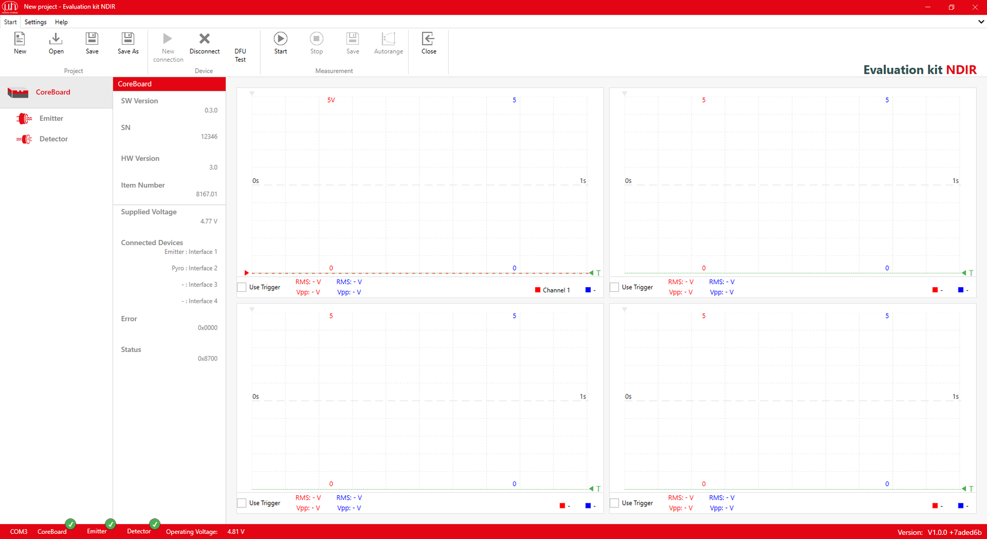Image resolution: width=987 pixels, height=539 pixels.
Task: Create a new project using the New icon
Action: point(20,44)
